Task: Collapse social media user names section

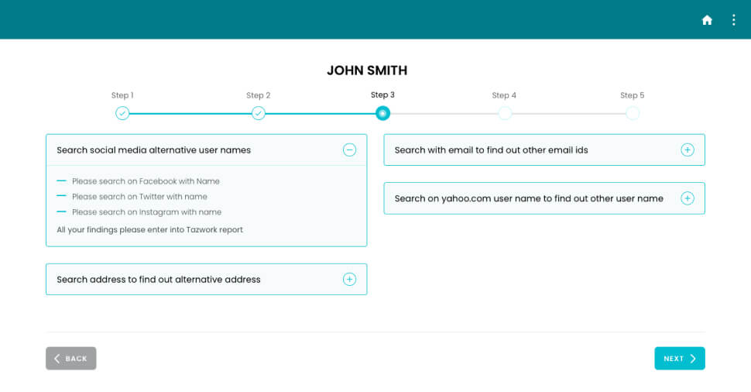Action: 349,150
